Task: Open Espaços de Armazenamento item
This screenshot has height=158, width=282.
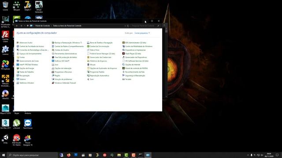Action: (29, 54)
